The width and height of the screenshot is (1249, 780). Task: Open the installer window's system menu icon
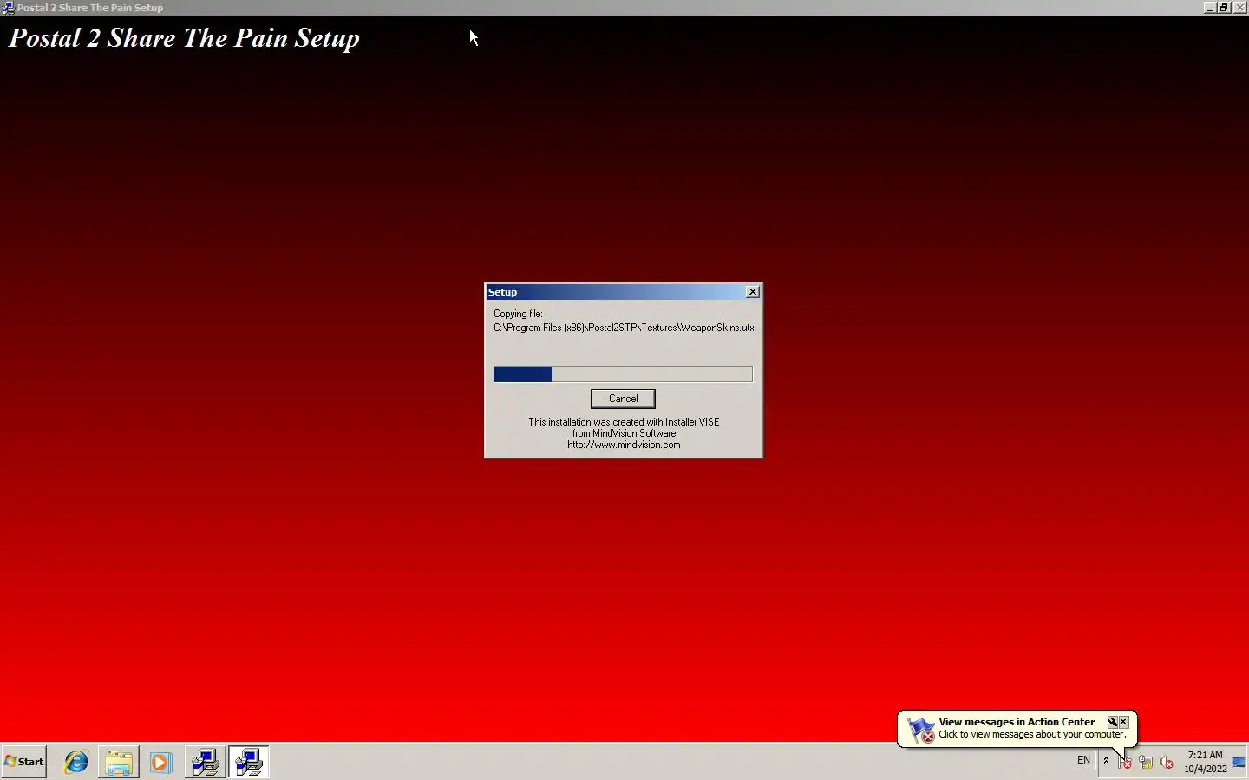pyautogui.click(x=7, y=8)
